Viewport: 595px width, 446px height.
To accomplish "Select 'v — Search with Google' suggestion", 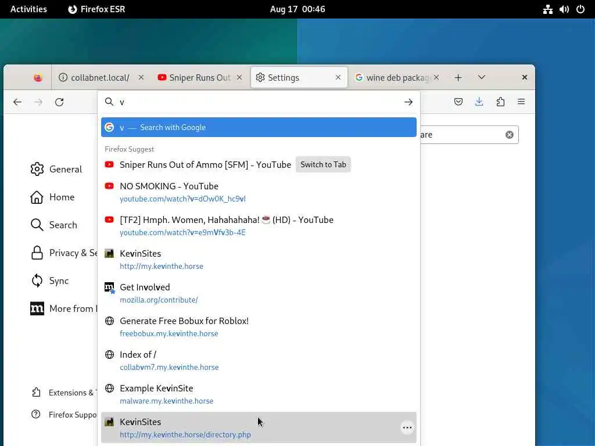I will pos(259,127).
